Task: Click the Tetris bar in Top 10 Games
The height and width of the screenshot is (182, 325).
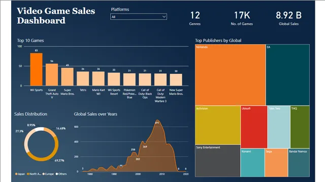Action: click(83, 79)
